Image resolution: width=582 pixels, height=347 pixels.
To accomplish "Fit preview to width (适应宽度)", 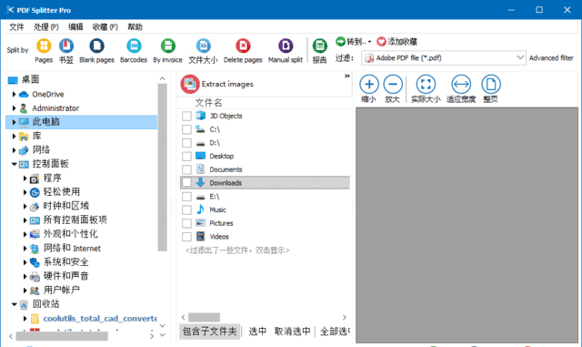I will (x=461, y=85).
